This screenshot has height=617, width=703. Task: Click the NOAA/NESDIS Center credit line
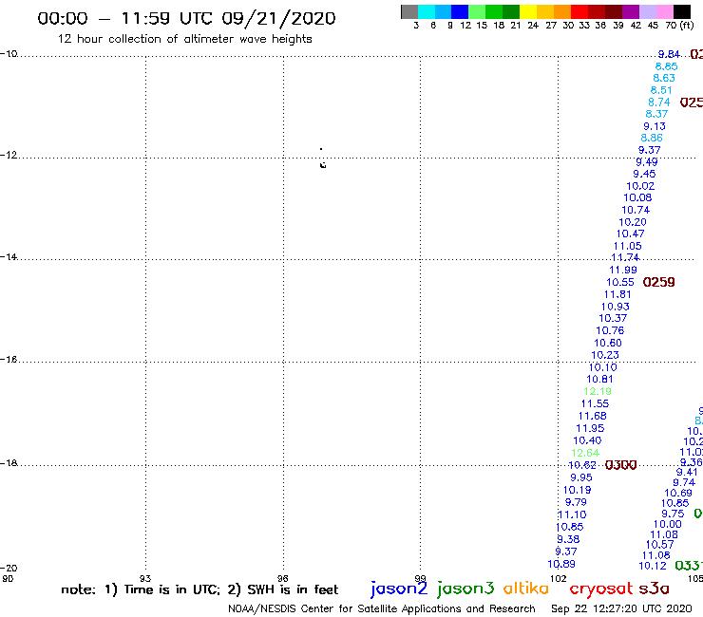382,608
